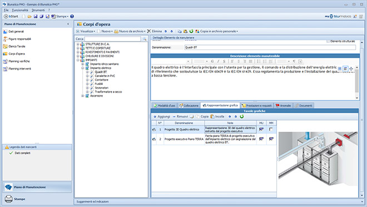Click the 3D electrical panel preview image
Screen dimensions: 367x207
[318, 158]
